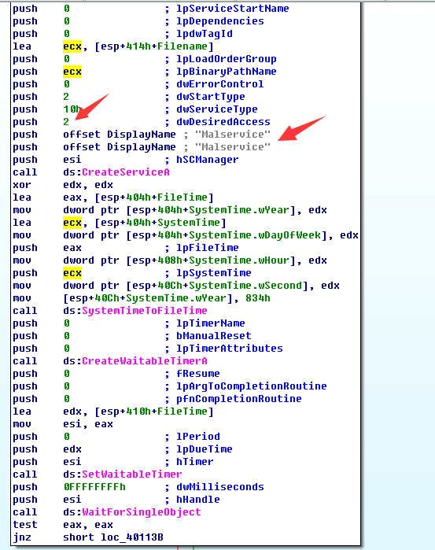The image size is (435, 550).
Task: Click the lpTimerName comment
Action: (x=211, y=323)
